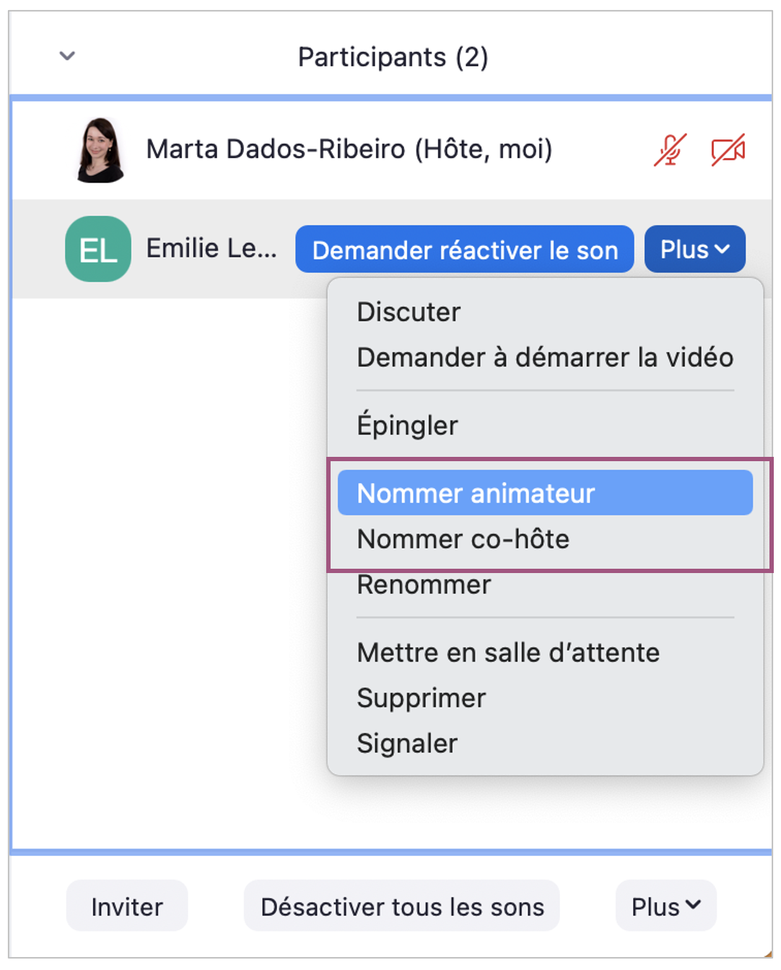Image resolution: width=781 pixels, height=970 pixels.
Task: Click the EL avatar of Emilie
Action: [x=98, y=249]
